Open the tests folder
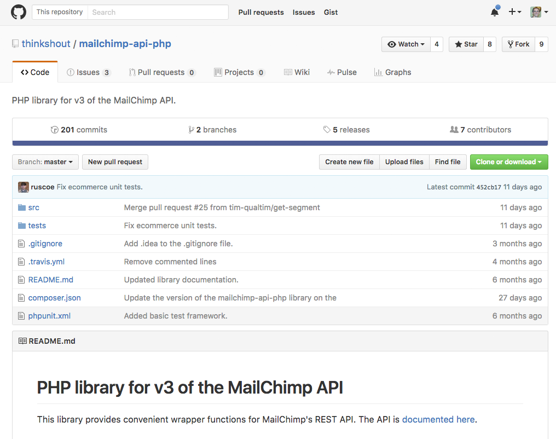 point(37,226)
